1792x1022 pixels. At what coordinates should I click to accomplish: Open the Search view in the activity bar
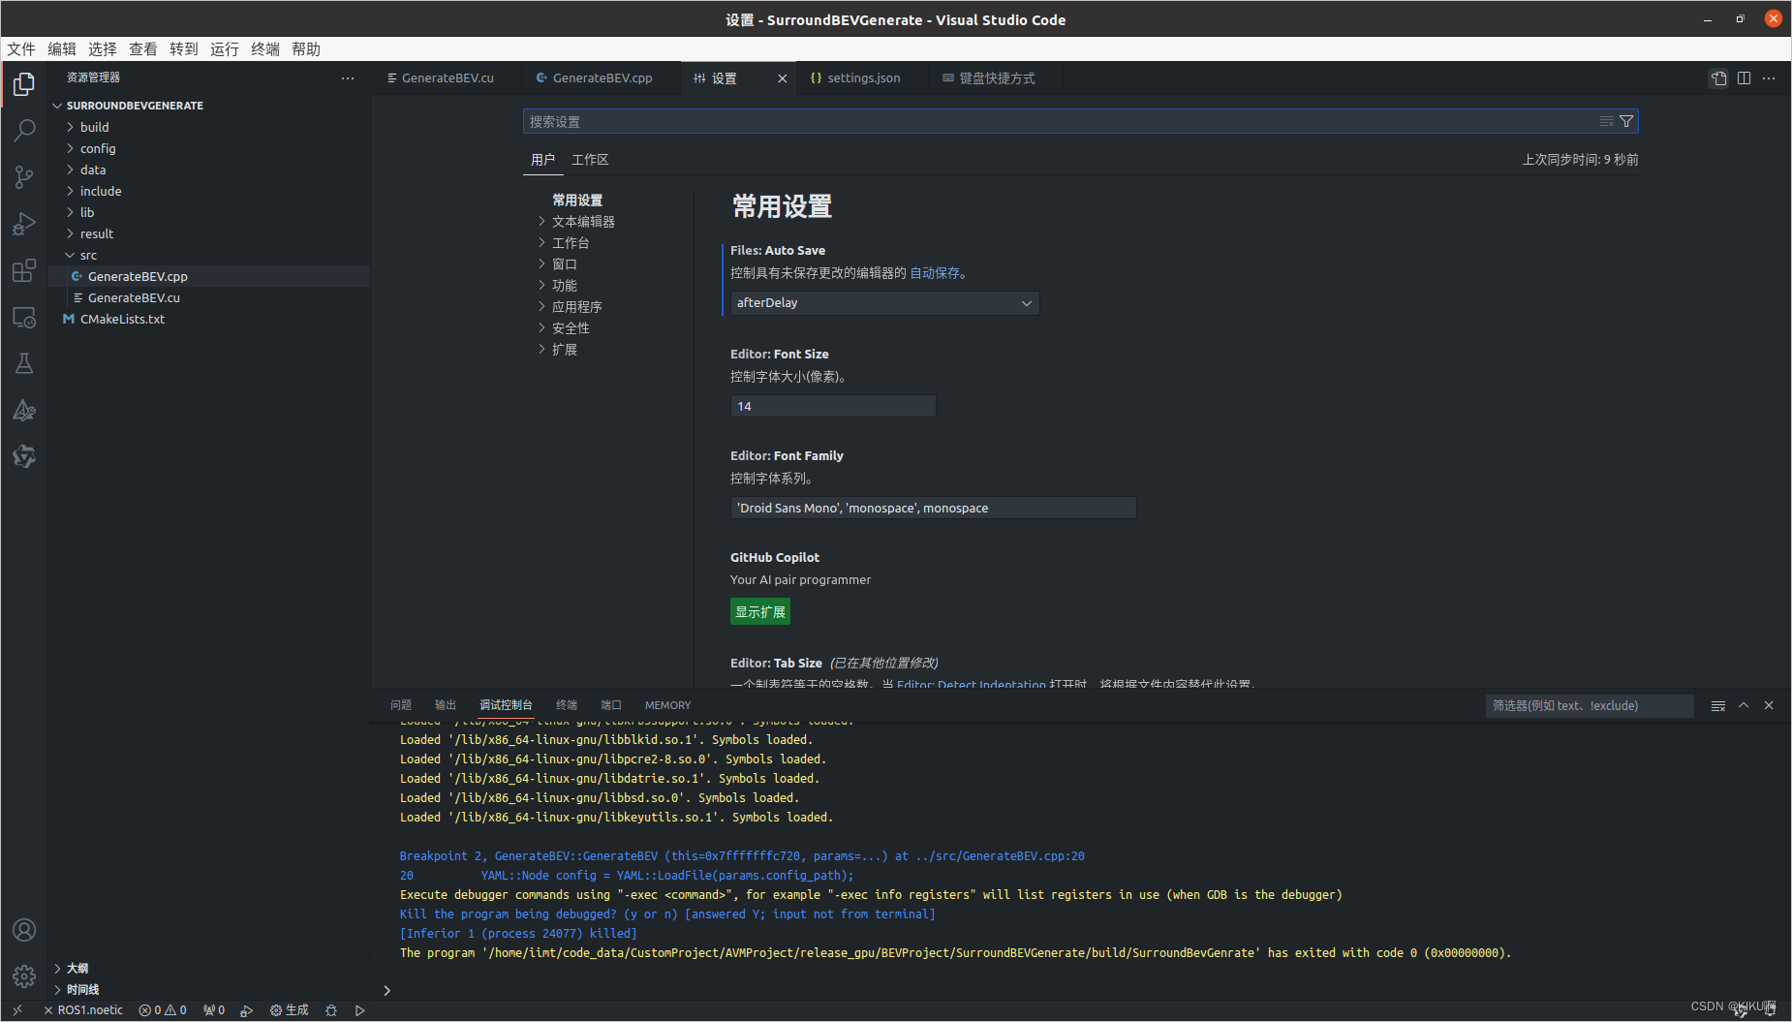23,130
